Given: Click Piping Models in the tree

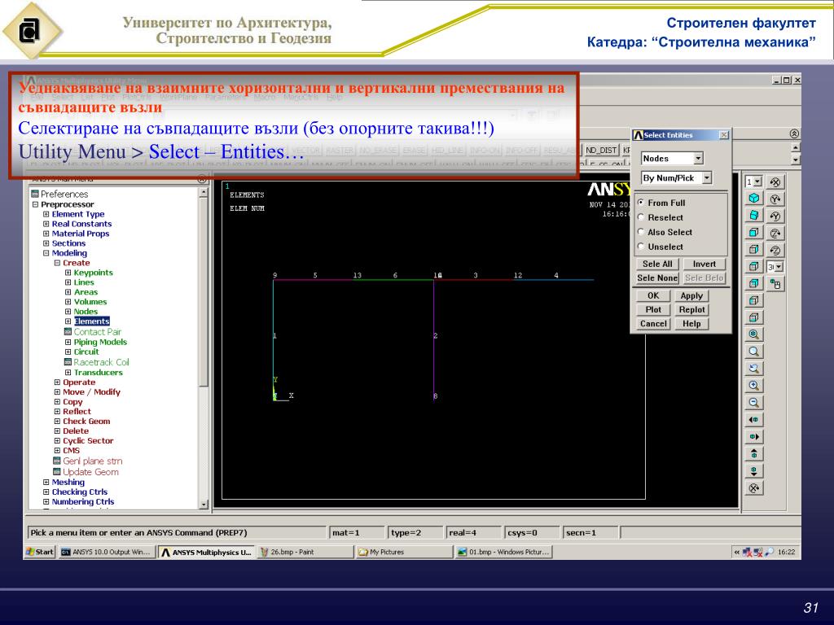Looking at the screenshot, I should [100, 342].
